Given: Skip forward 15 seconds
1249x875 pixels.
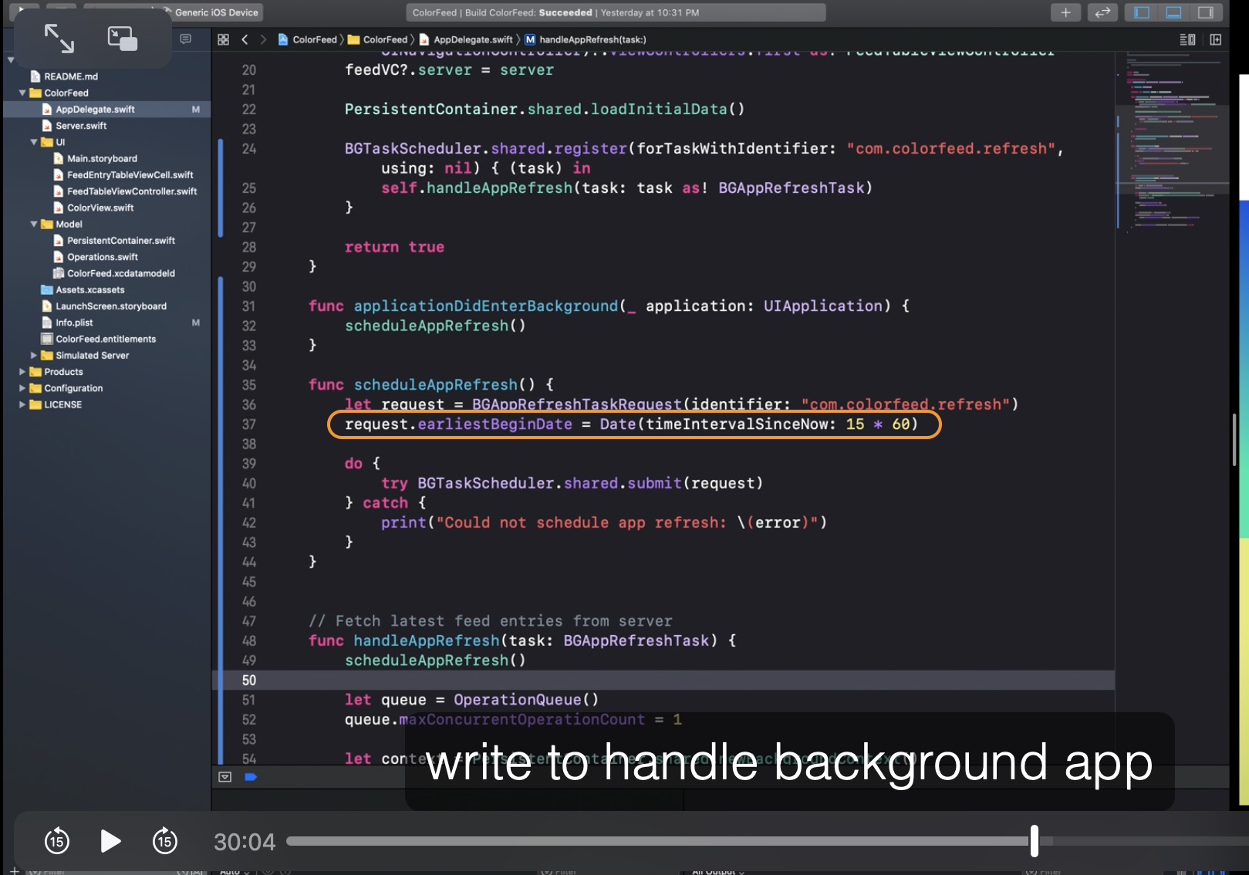Looking at the screenshot, I should coord(164,841).
